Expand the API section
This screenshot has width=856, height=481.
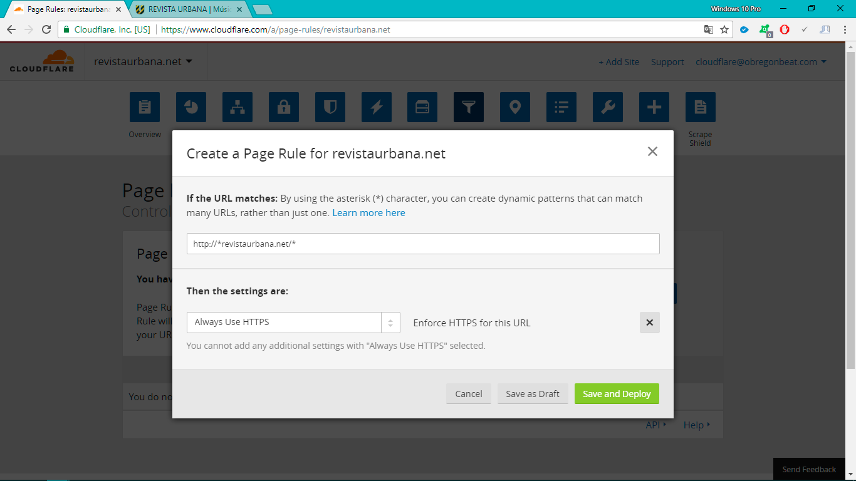tap(655, 425)
